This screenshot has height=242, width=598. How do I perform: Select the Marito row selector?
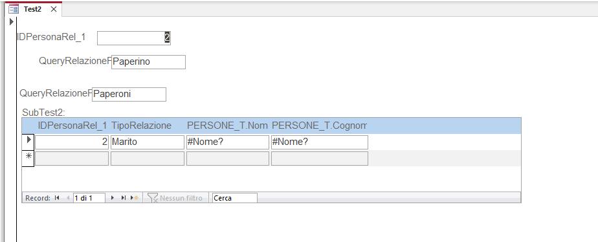[28, 142]
